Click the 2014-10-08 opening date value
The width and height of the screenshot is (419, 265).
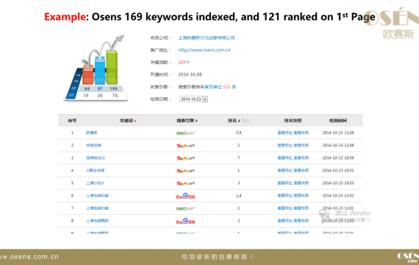pos(190,74)
